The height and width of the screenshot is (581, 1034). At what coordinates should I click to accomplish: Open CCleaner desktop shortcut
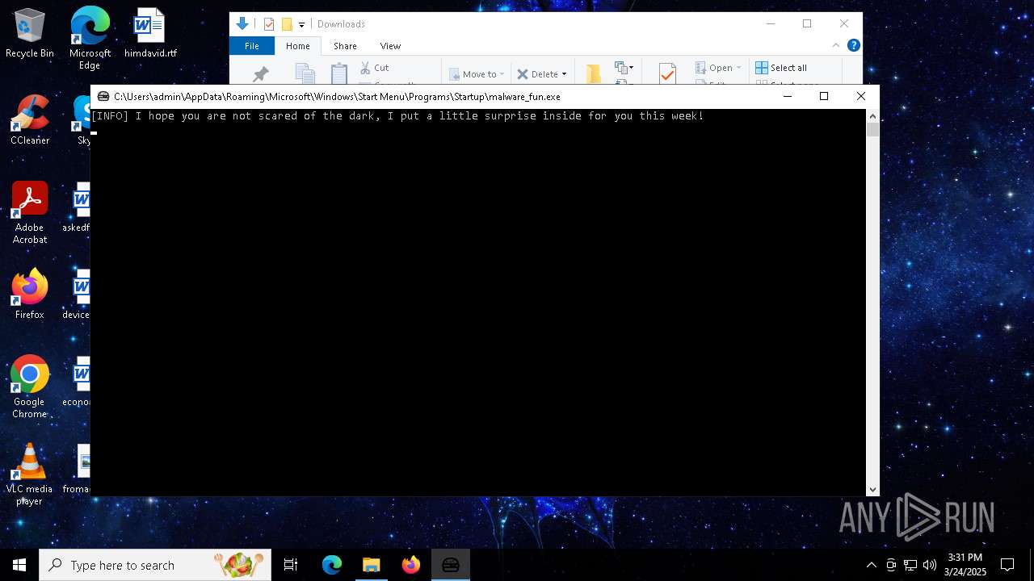30,120
